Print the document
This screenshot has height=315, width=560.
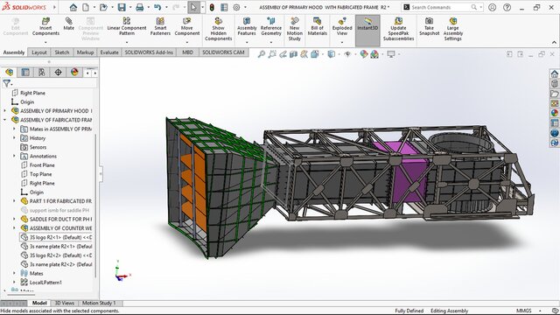click(140, 7)
